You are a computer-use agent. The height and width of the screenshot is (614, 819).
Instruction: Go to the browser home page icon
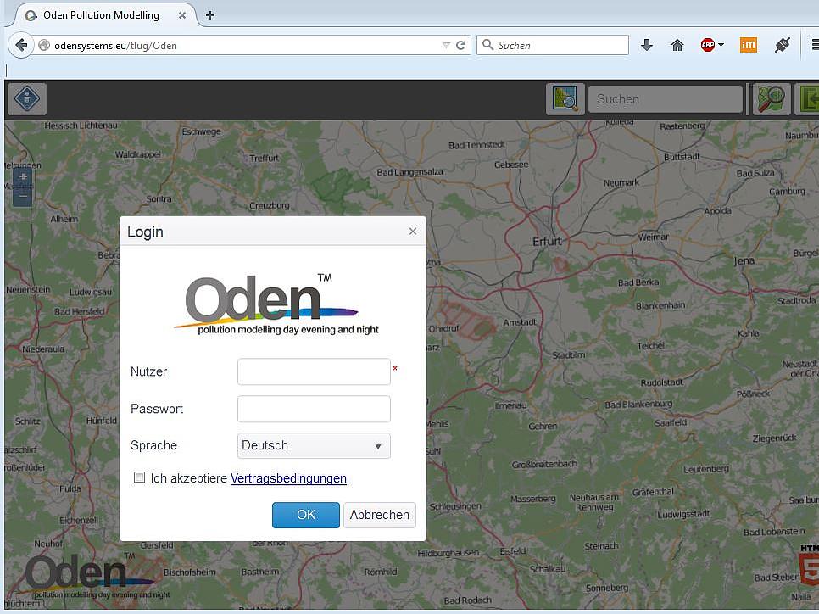(x=677, y=45)
